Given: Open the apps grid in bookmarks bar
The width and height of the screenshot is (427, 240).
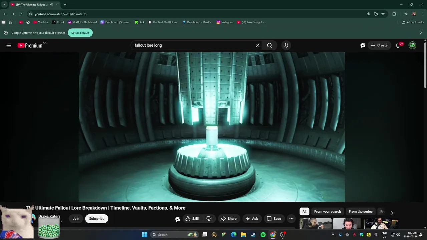Looking at the screenshot, I should pyautogui.click(x=11, y=22).
